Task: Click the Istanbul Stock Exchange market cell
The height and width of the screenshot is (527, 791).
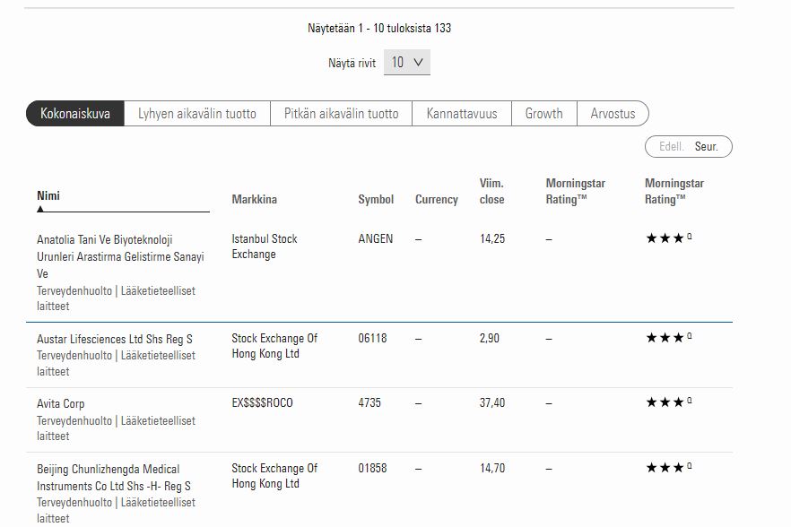Action: click(x=265, y=246)
